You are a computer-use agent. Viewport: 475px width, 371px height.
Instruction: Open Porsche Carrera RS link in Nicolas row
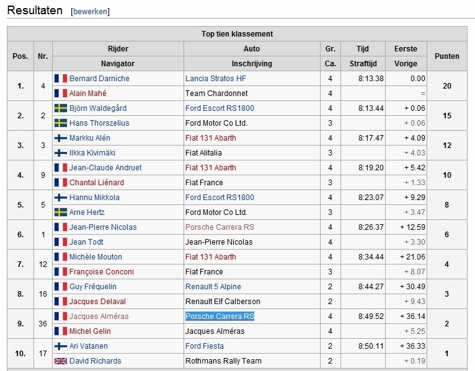[220, 227]
